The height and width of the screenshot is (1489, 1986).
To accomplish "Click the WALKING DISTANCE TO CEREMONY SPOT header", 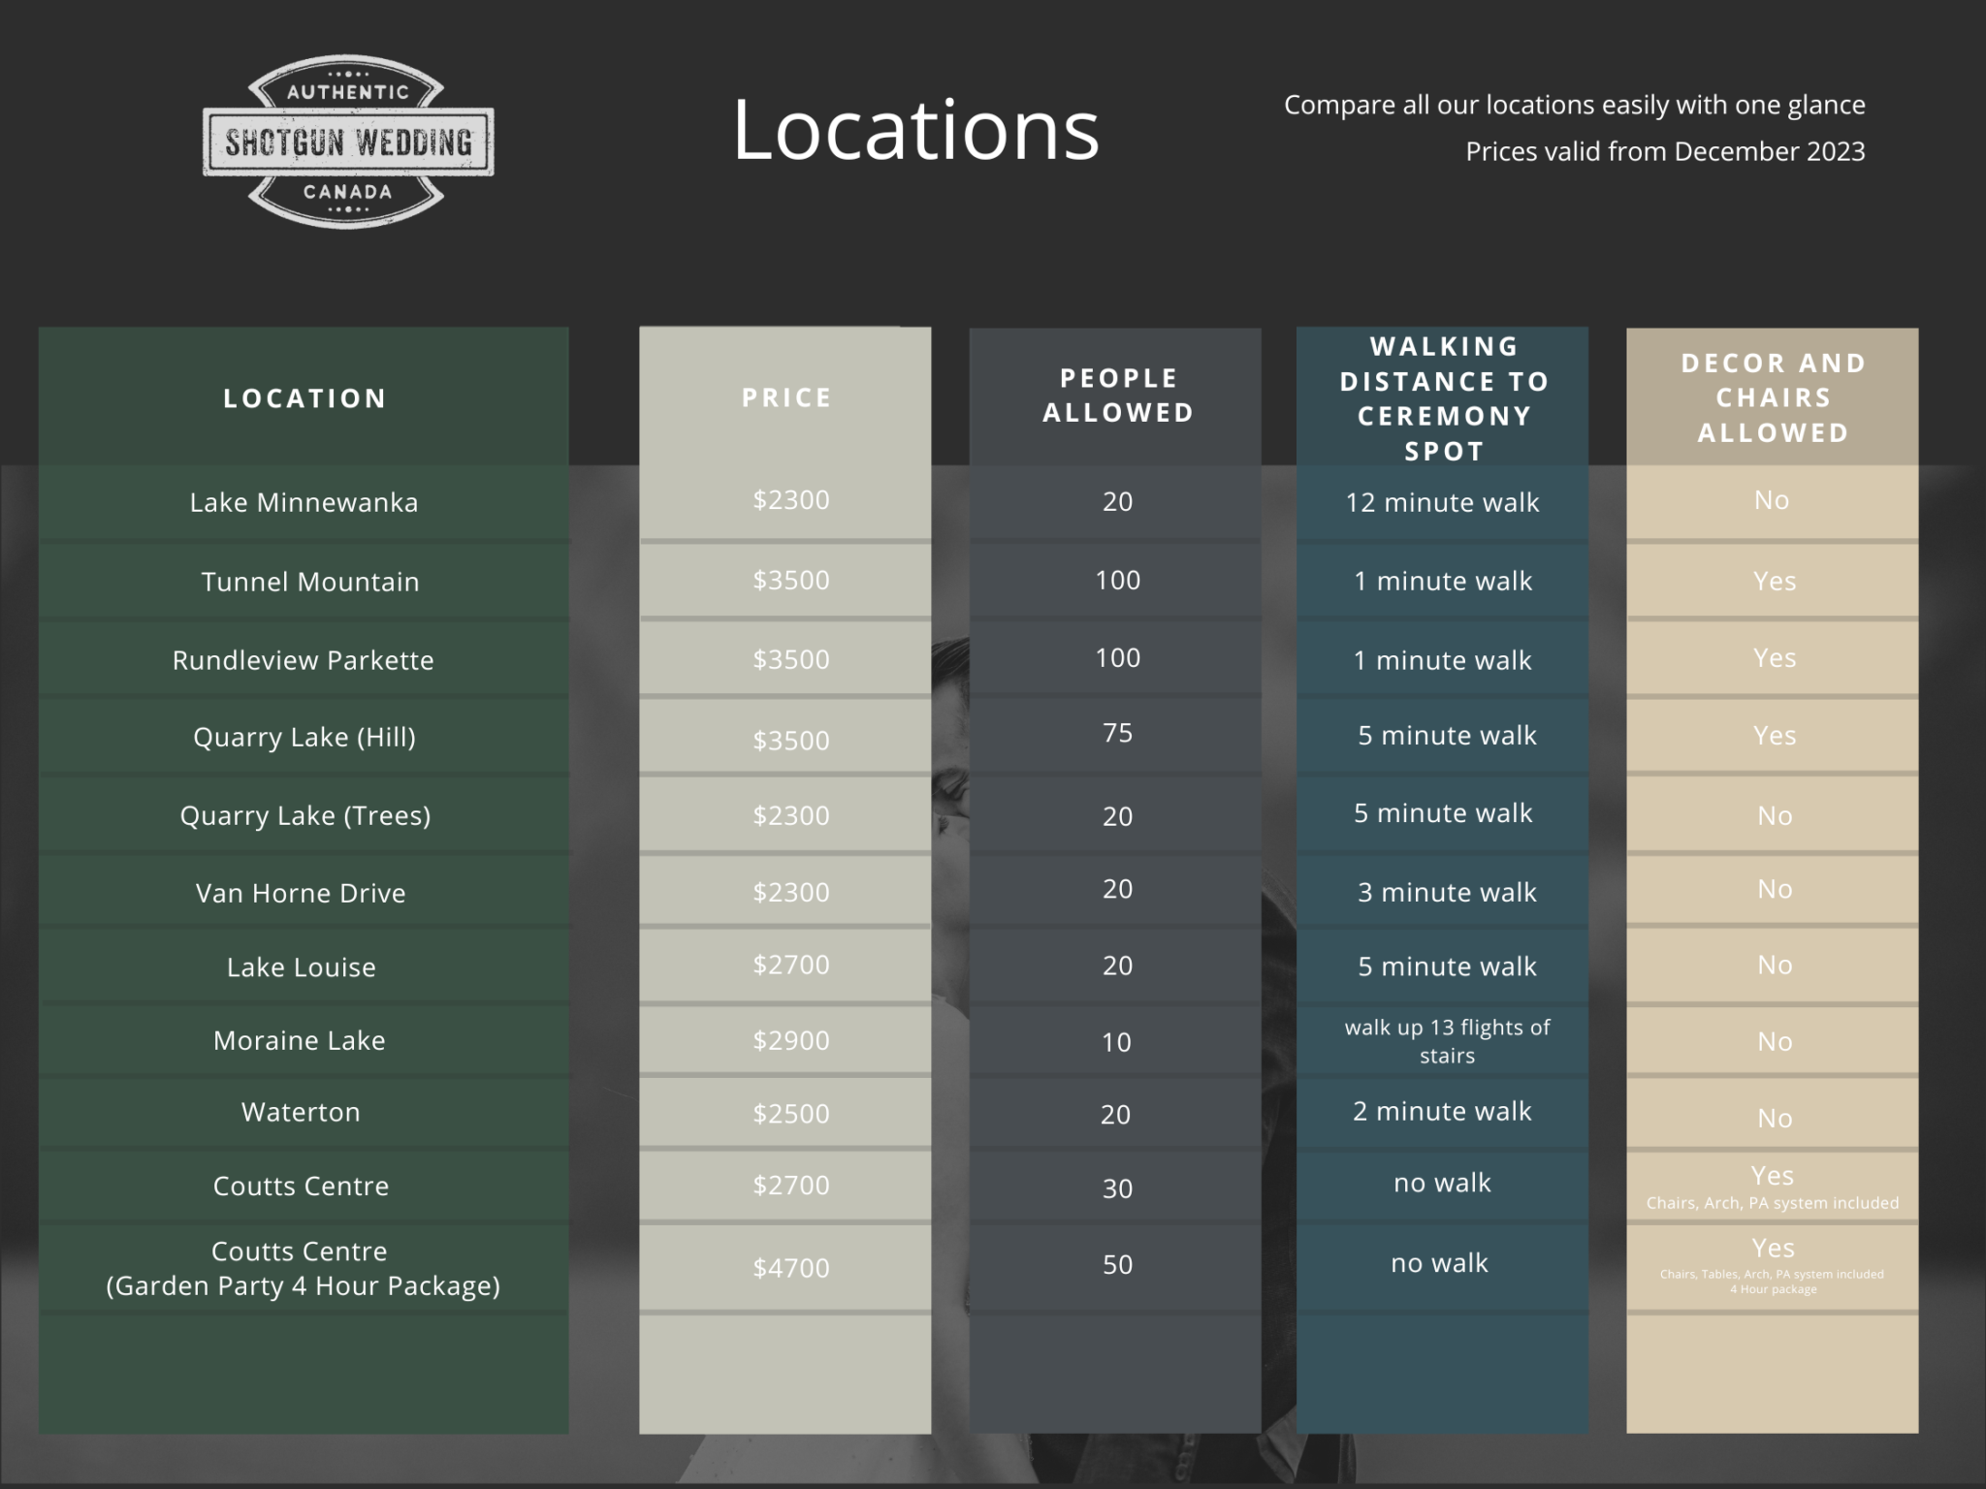I will [x=1444, y=398].
